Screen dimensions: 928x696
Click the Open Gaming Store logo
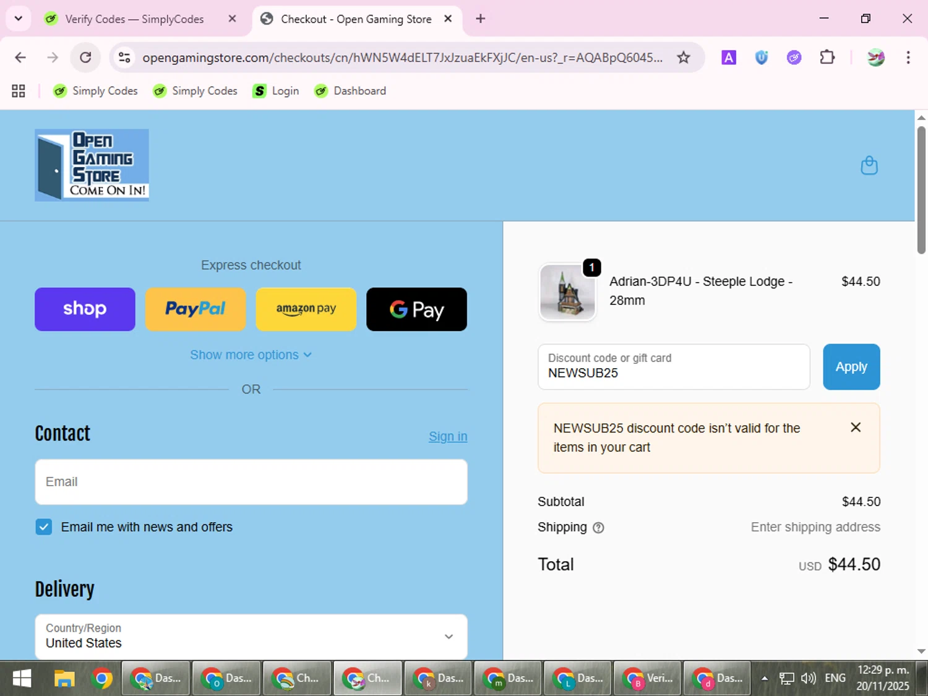pos(92,165)
